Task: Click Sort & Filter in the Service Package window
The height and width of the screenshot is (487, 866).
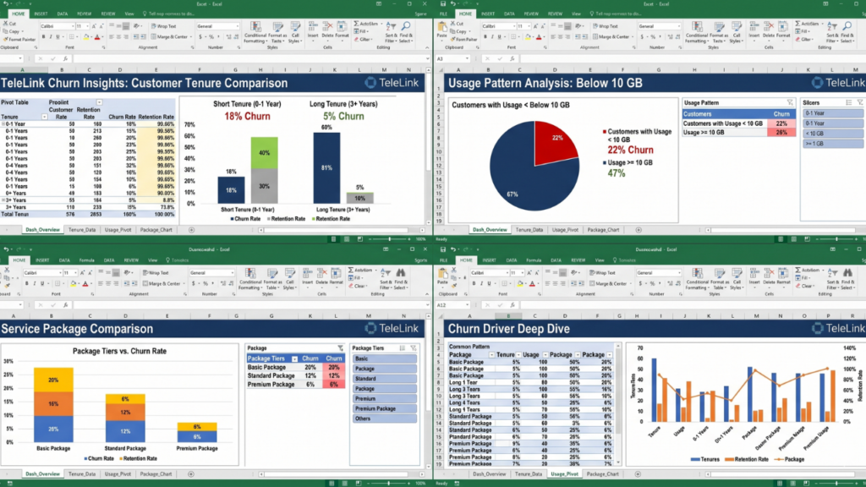Action: click(x=386, y=279)
